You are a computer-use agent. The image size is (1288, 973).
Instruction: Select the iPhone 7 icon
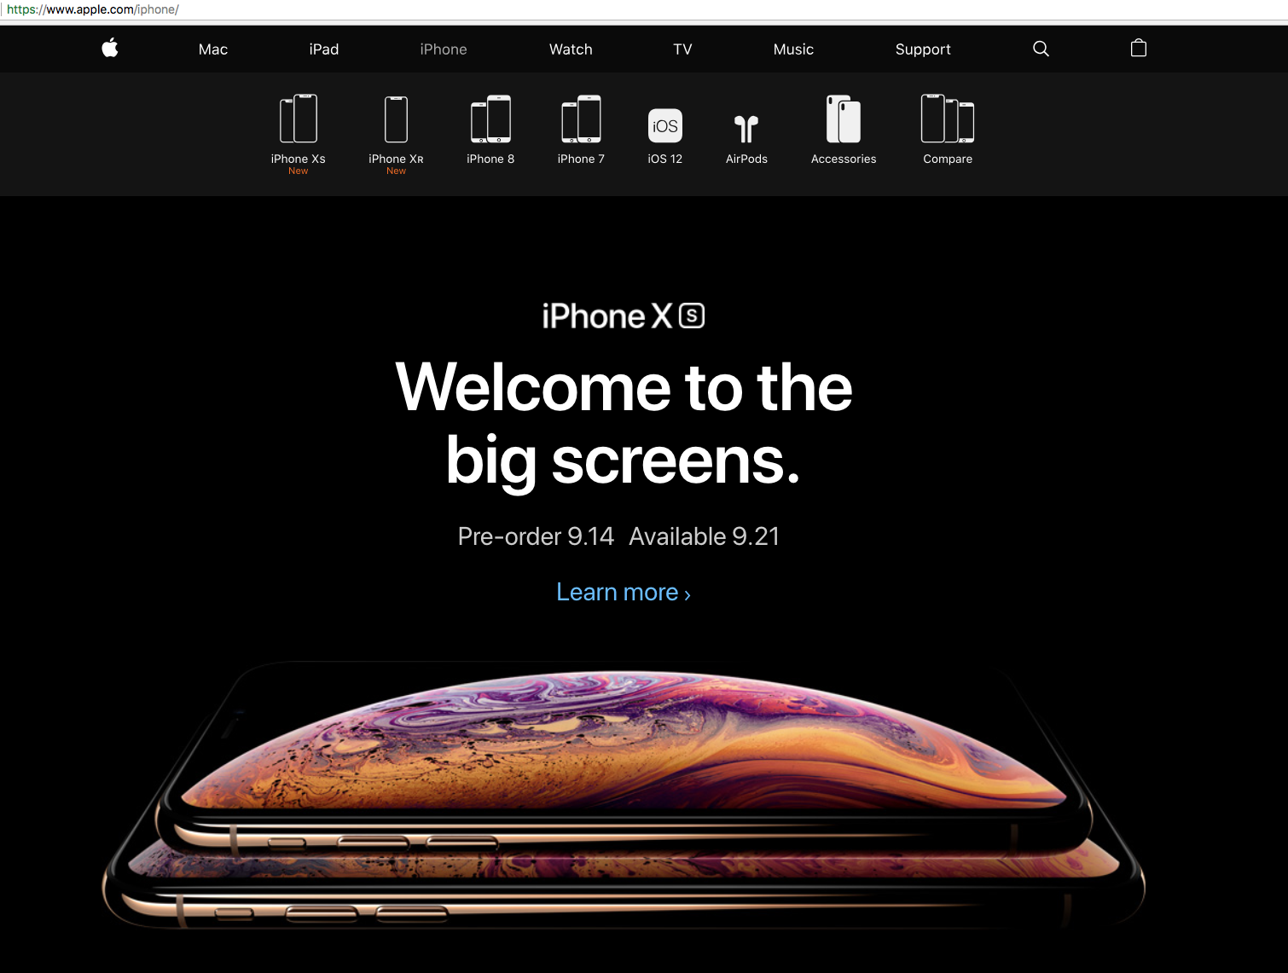coord(581,119)
